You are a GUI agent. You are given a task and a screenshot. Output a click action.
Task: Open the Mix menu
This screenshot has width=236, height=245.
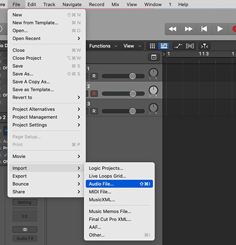click(x=115, y=4)
